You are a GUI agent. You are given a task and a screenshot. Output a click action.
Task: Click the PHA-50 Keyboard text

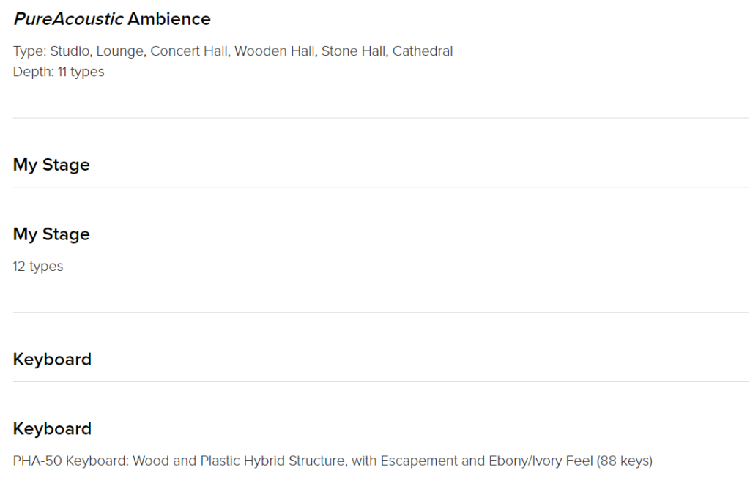[70, 461]
